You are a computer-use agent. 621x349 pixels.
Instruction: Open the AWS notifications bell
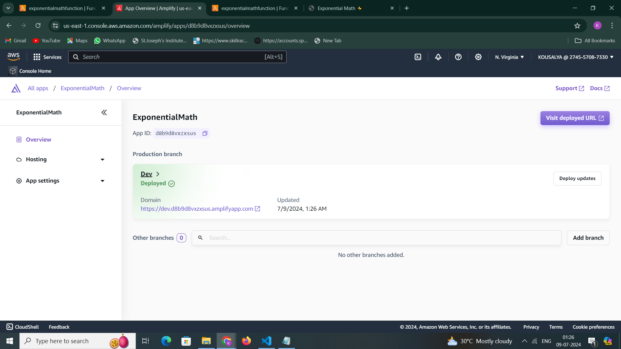(x=438, y=57)
